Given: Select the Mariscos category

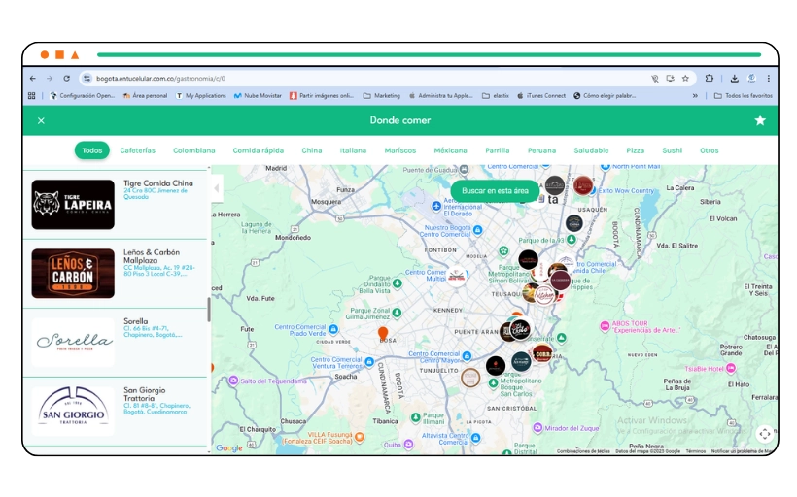Looking at the screenshot, I should pos(400,150).
